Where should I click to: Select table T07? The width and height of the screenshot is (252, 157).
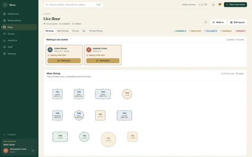click(100, 115)
